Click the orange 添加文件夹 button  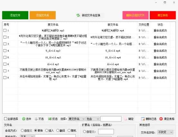(x=43, y=15)
